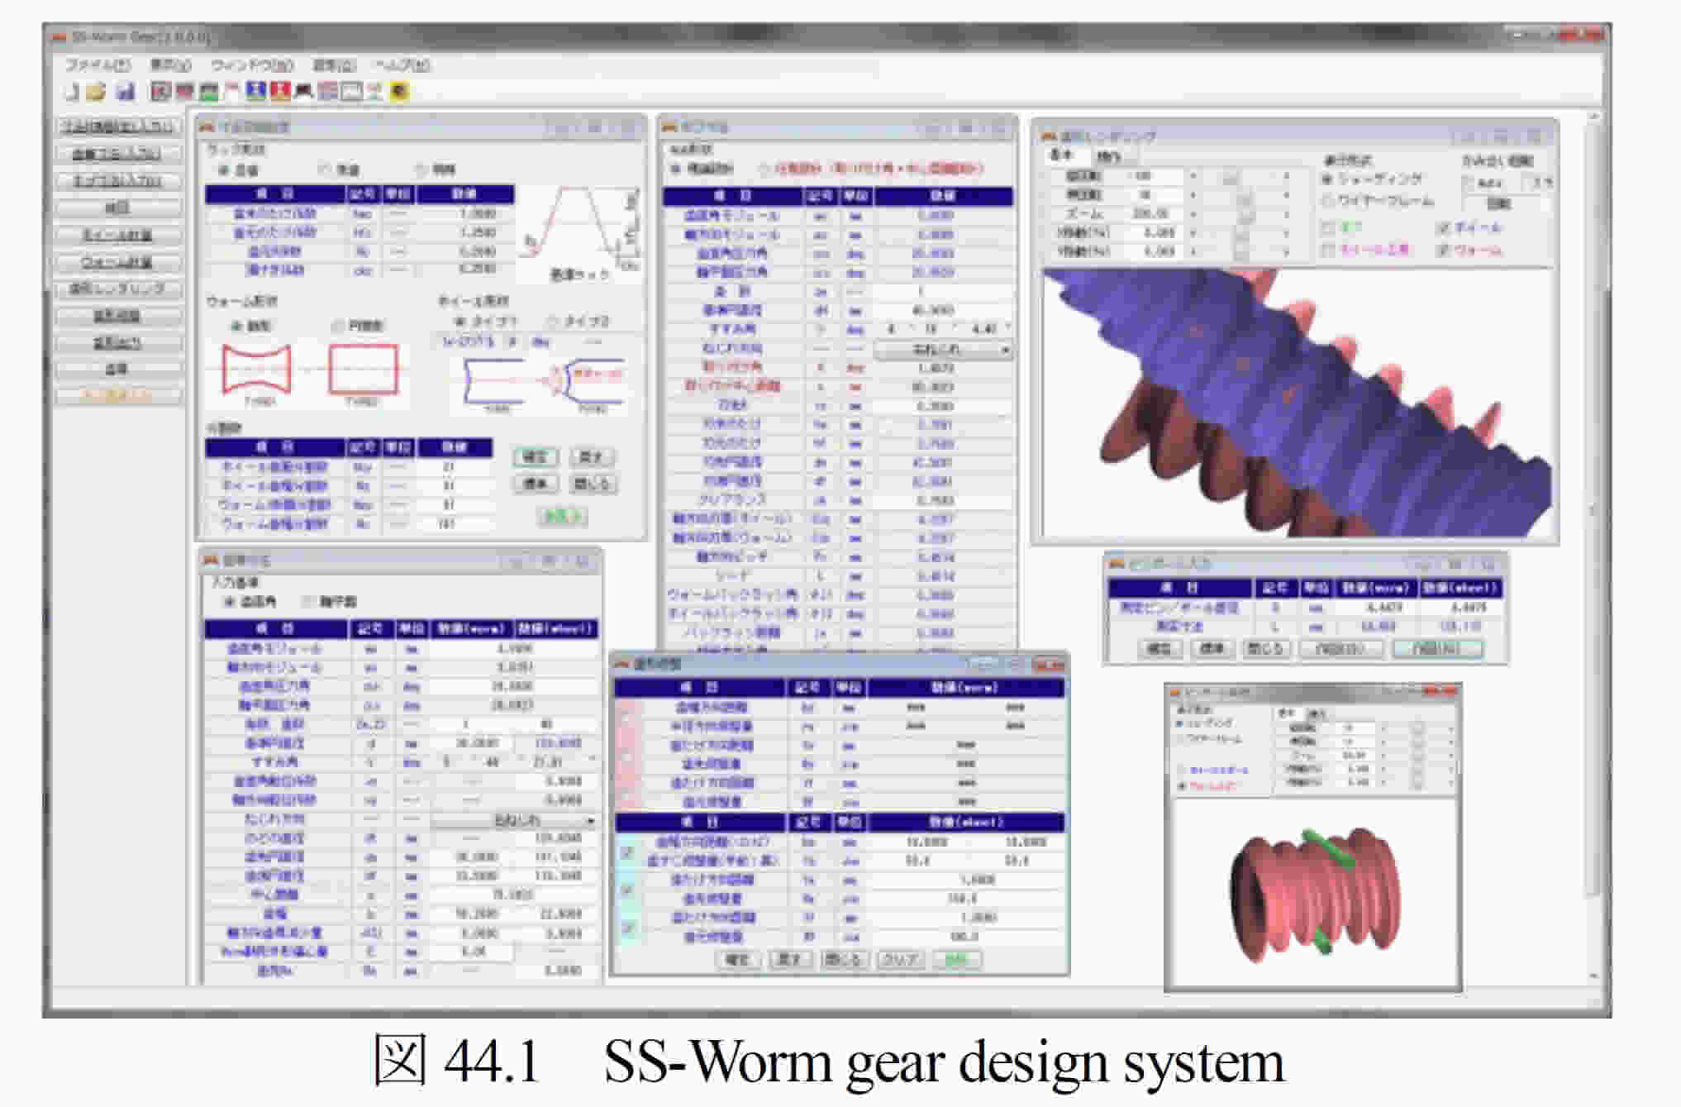Screen dimensions: 1681x1107
Task: Click 確定 in the pin/ball input window
Action: pos(1159,649)
